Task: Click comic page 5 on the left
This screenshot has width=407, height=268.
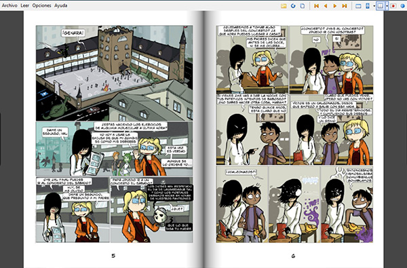Action: coord(114,139)
